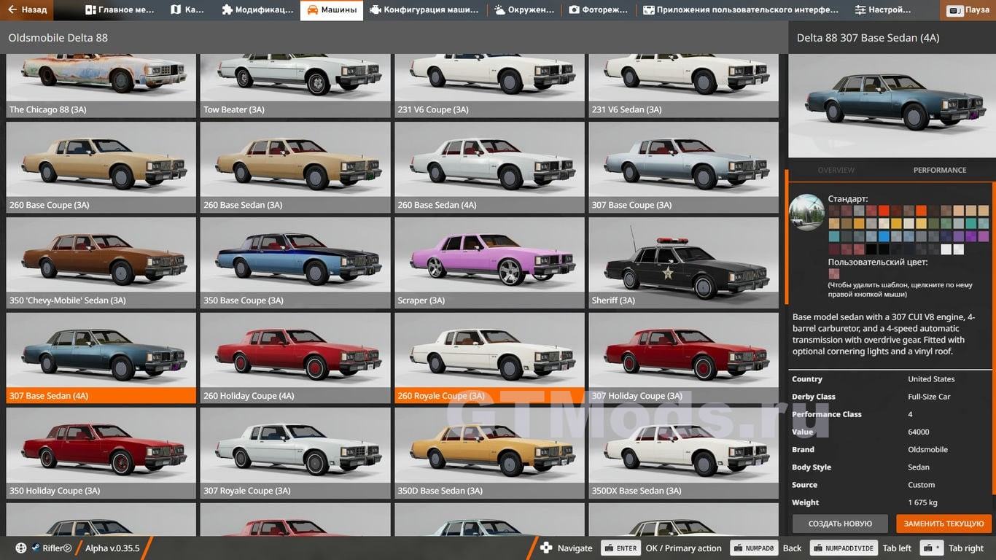Select the 260 Base Sedan (4A) car
Viewport: 996px width, 560px height.
click(489, 167)
